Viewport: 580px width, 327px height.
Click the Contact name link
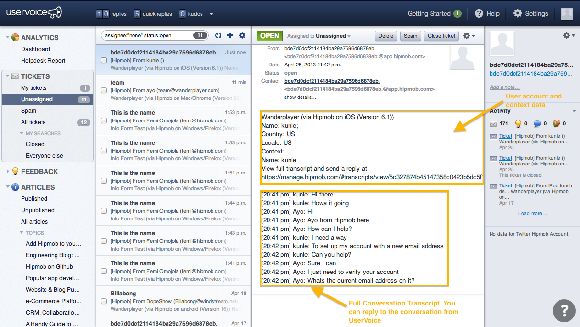[x=332, y=81]
